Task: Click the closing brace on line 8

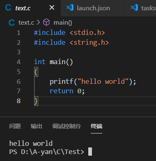Action: (x=36, y=101)
